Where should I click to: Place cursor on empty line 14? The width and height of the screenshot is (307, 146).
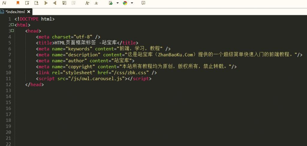tap(161, 96)
